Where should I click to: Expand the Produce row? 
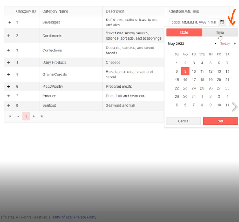[x=9, y=96]
